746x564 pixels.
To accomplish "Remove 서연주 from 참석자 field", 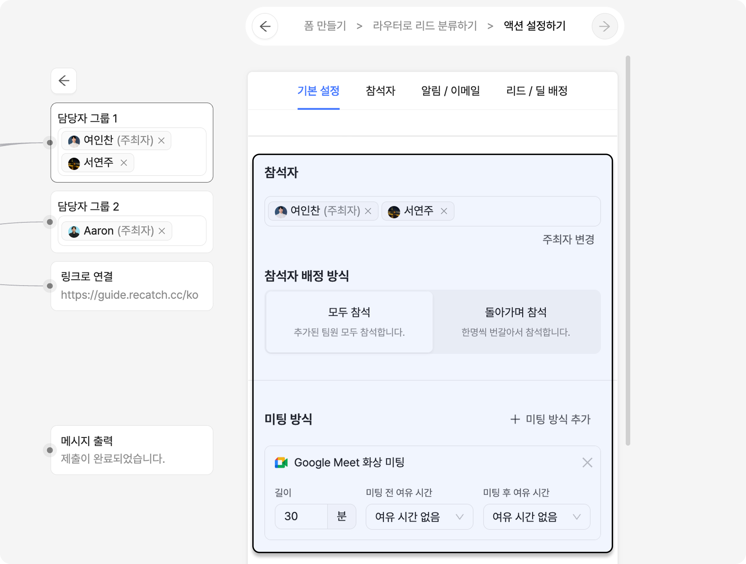I will click(x=444, y=211).
